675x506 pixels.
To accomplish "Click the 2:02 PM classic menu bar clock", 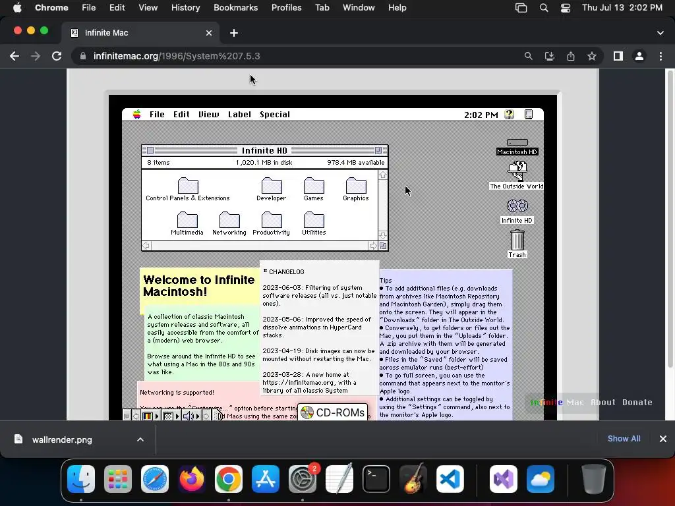I will click(x=481, y=115).
